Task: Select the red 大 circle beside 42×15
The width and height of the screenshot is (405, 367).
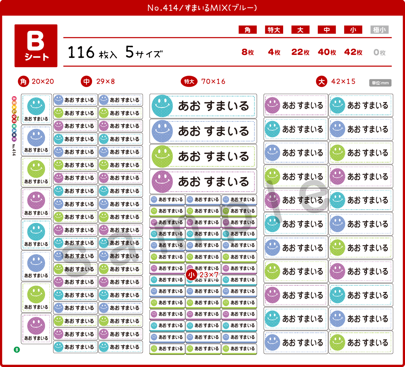Action: click(322, 82)
